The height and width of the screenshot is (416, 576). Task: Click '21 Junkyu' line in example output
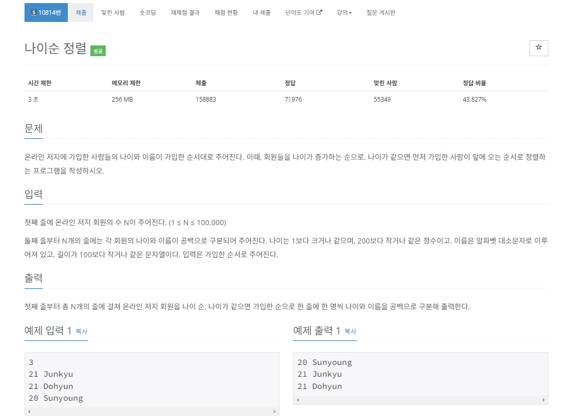(x=320, y=374)
